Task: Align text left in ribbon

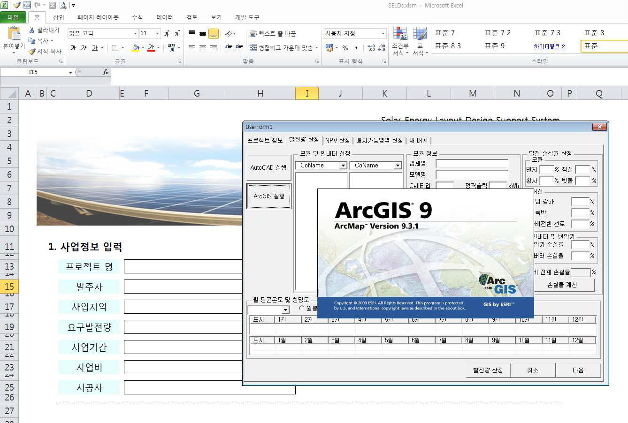Action: pyautogui.click(x=192, y=48)
